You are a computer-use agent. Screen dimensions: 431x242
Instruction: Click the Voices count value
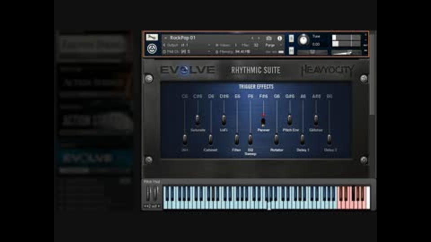(x=236, y=45)
